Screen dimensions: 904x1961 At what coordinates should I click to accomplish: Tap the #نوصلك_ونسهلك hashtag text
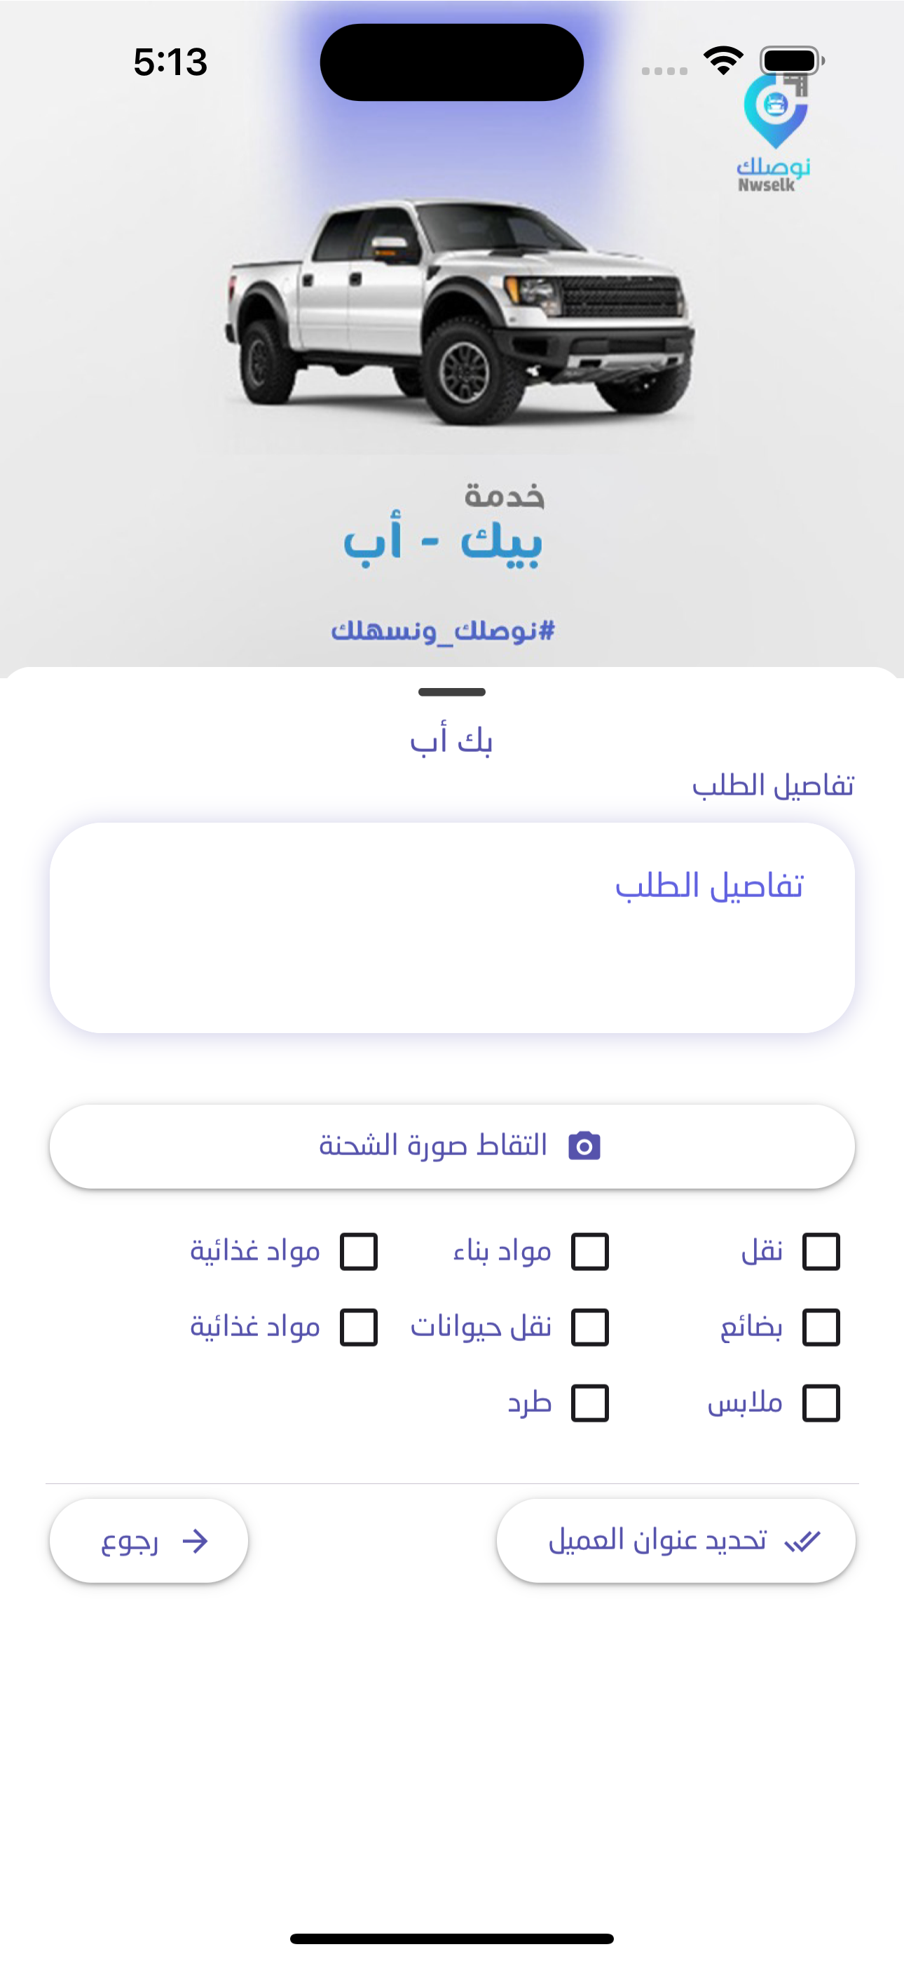[x=443, y=631]
